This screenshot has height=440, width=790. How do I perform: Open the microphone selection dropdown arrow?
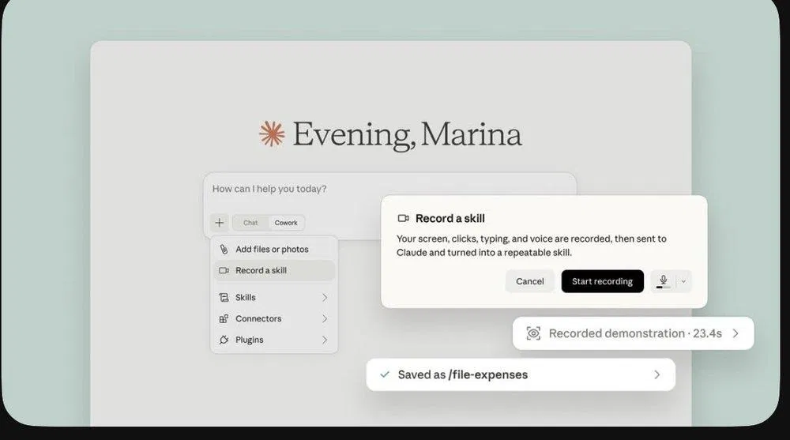(x=683, y=281)
